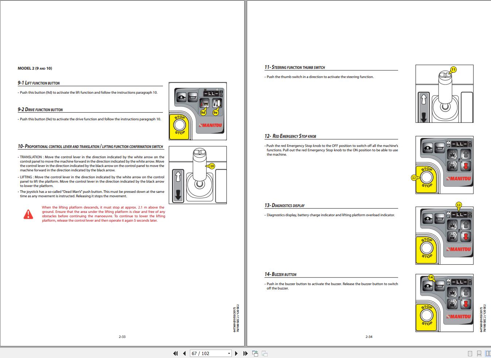
Task: Go to the previous page
Action: pyautogui.click(x=184, y=353)
